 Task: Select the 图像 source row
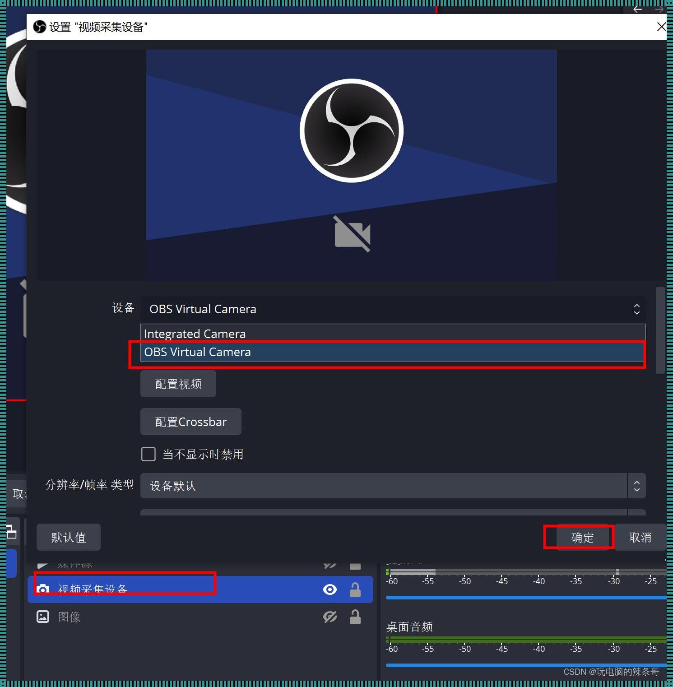pyautogui.click(x=200, y=617)
